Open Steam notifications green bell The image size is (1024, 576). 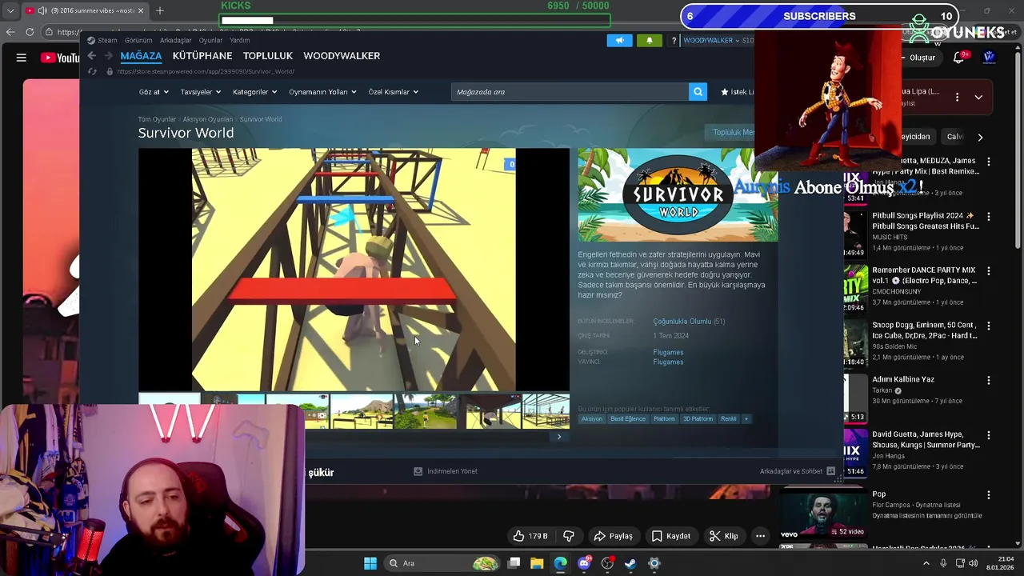[x=649, y=40]
